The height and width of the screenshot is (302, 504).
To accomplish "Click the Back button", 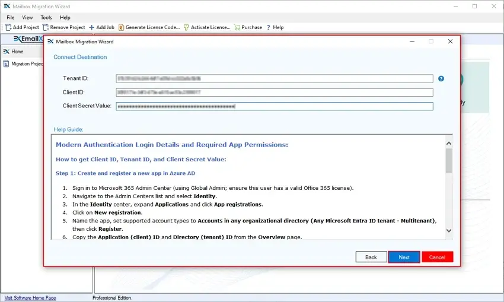I will [x=371, y=257].
